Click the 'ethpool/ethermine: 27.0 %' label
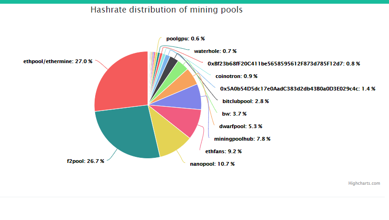This screenshot has width=389, height=220. point(58,61)
